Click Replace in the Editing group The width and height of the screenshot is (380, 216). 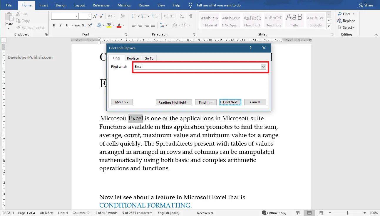[346, 21]
